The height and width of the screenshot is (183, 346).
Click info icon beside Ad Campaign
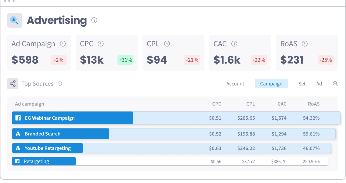[x=63, y=44]
